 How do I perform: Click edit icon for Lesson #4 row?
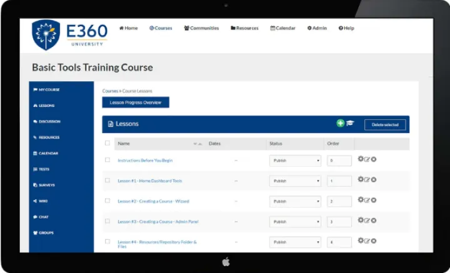click(x=367, y=241)
